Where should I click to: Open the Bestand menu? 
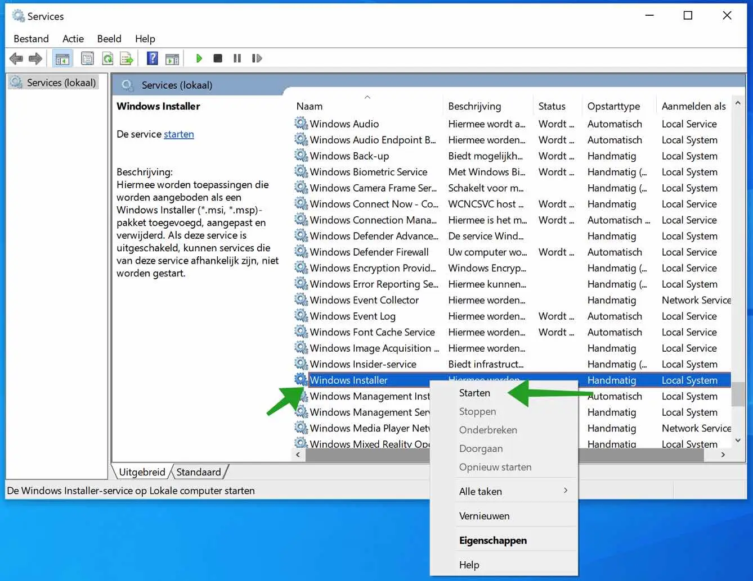point(31,39)
